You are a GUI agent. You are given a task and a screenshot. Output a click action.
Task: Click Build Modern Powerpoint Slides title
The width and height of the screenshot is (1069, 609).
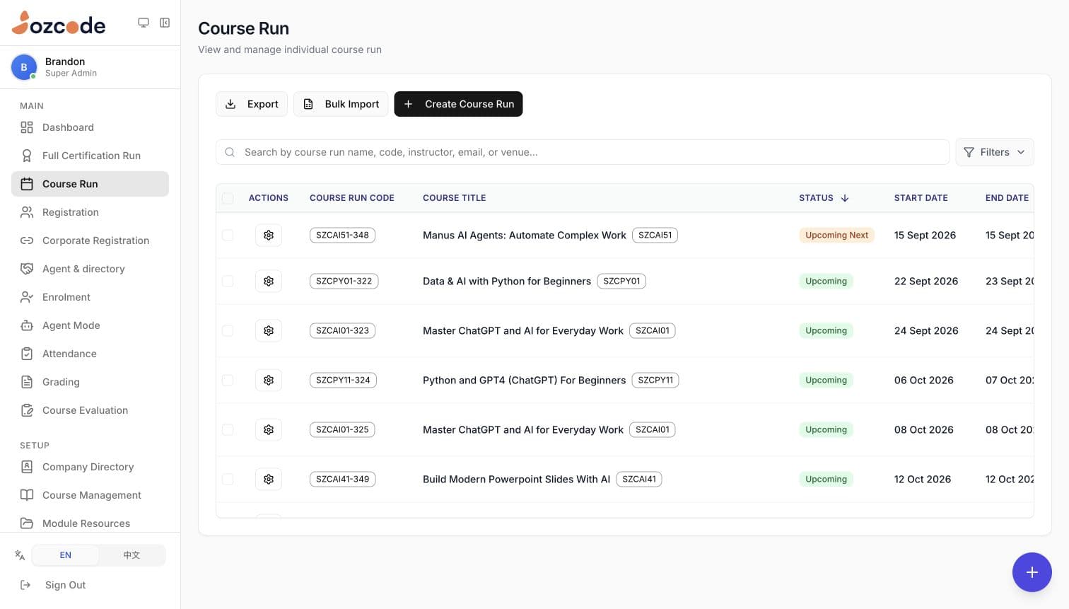click(516, 479)
